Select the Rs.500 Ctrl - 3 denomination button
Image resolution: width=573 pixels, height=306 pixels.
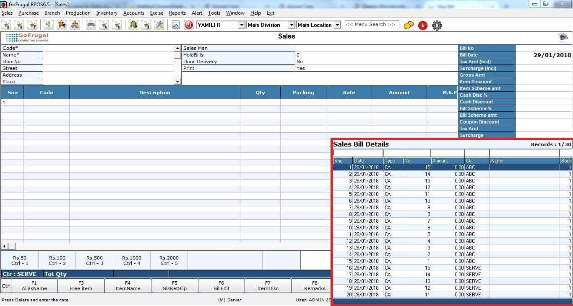(94, 260)
